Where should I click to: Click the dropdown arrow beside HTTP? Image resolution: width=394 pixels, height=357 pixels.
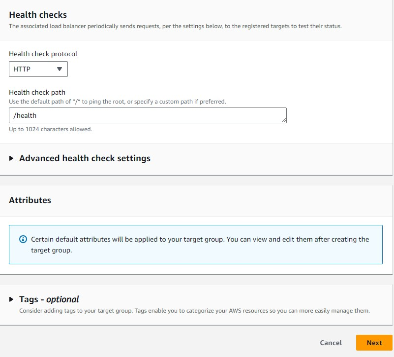(x=60, y=69)
